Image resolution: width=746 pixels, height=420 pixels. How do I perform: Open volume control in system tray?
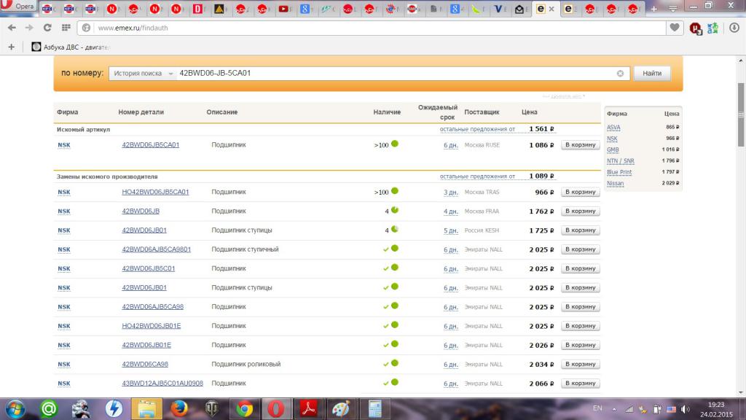pos(685,409)
